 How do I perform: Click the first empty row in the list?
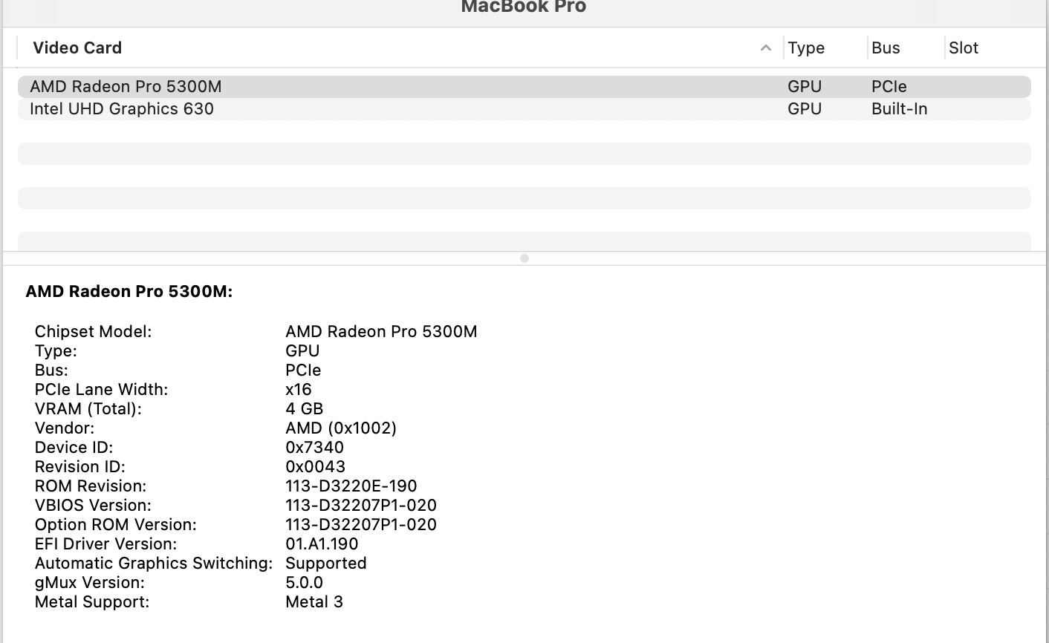(x=524, y=154)
